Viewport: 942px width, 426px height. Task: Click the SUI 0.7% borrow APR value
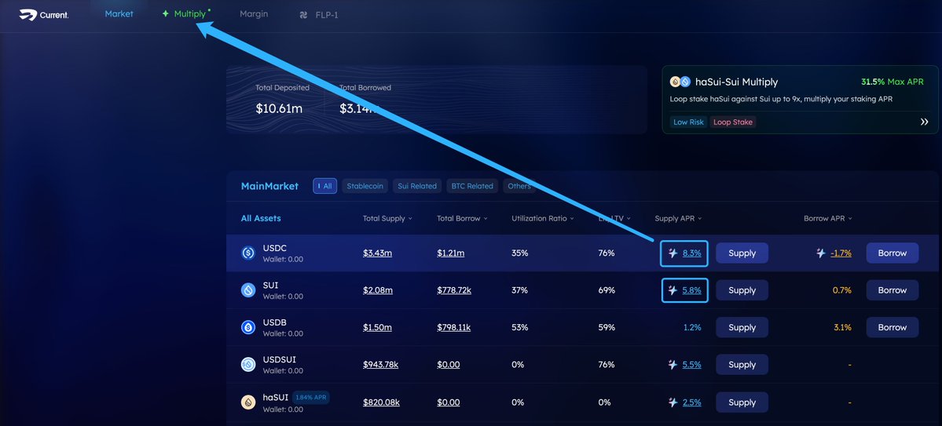[842, 290]
